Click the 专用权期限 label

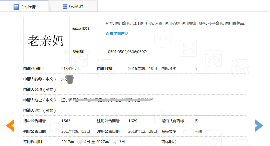[x=33, y=142]
